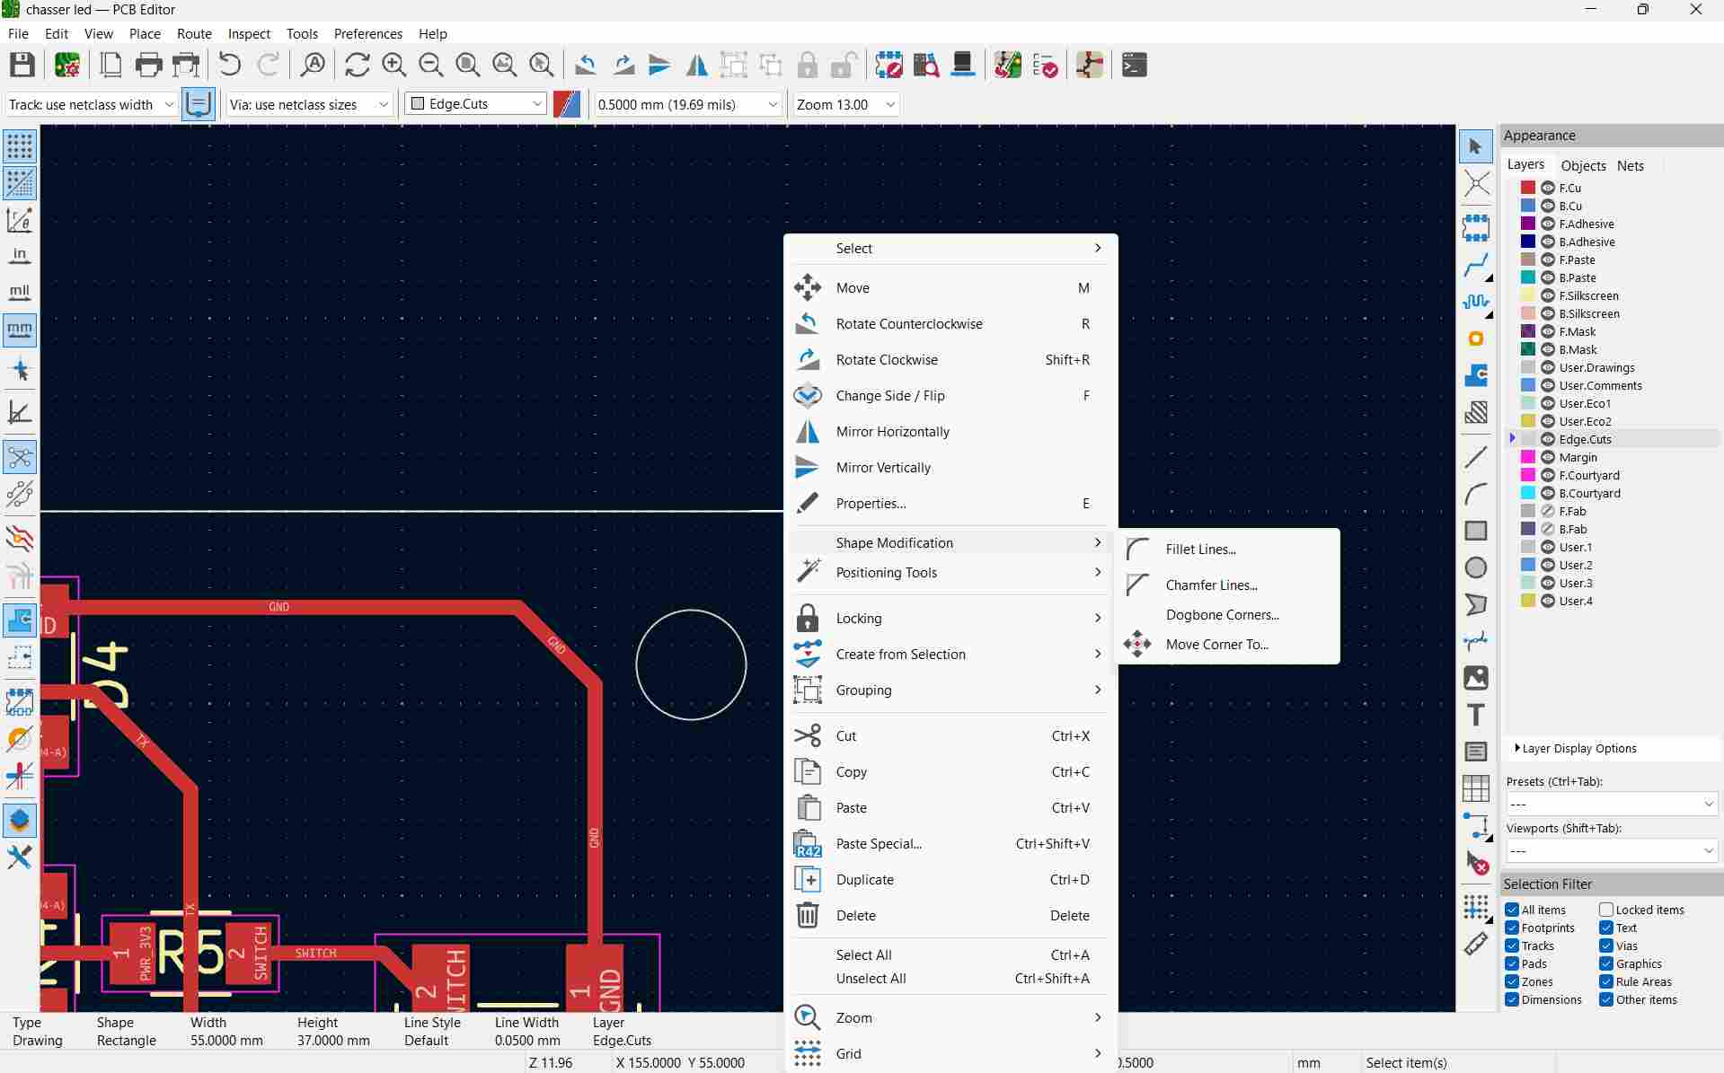The height and width of the screenshot is (1073, 1724).
Task: Select the Add Filled Zone tool
Action: pos(1475,375)
